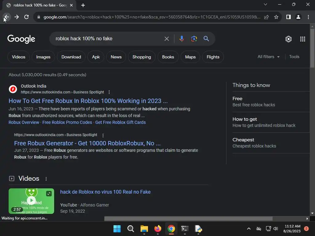The image size is (315, 236).
Task: Open options for Free Robux Generator result
Action: (103, 135)
